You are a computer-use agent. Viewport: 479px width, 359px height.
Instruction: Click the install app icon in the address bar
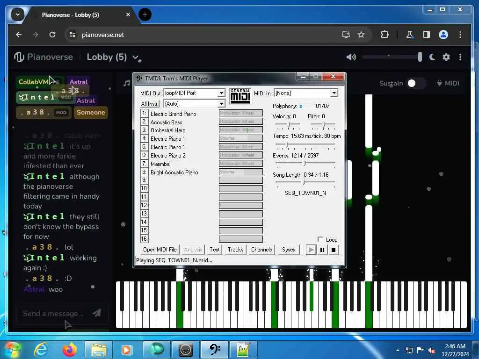tap(346, 35)
